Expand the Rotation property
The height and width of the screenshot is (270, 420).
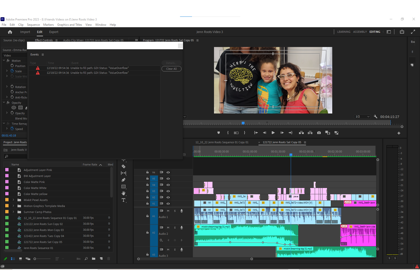(7, 87)
